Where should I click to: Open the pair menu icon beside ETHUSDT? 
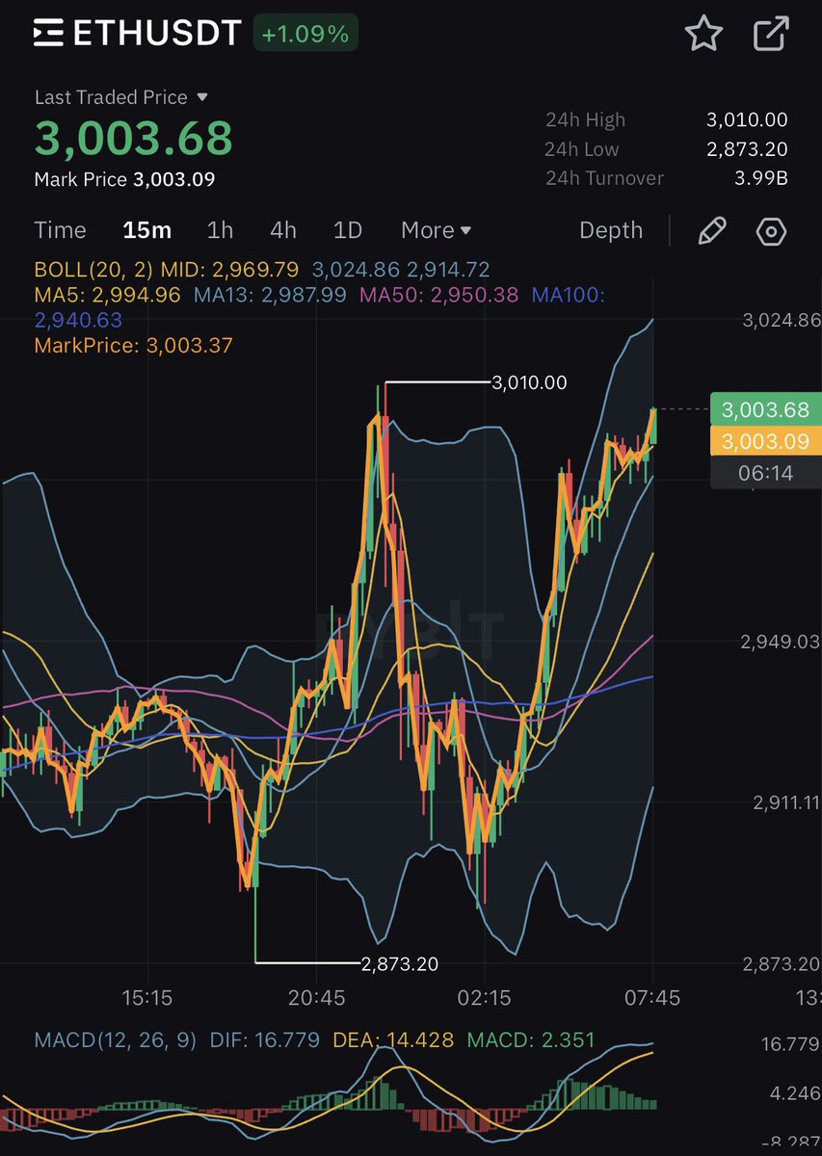pyautogui.click(x=48, y=35)
